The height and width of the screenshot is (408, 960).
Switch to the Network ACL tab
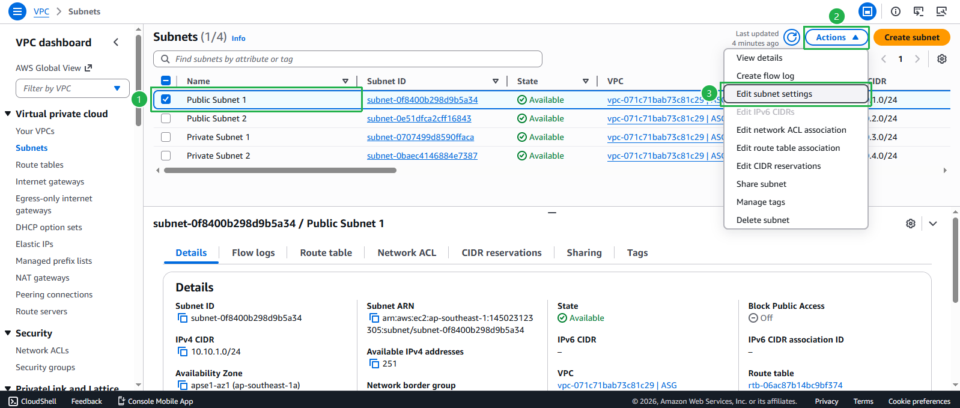click(407, 253)
